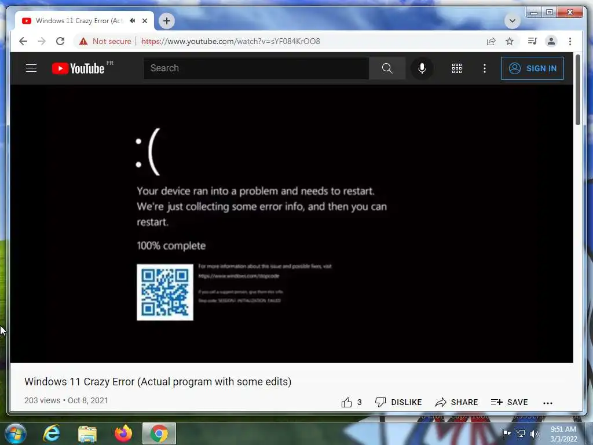Click the Not secure warning icon
This screenshot has height=445, width=593.
[x=83, y=41]
